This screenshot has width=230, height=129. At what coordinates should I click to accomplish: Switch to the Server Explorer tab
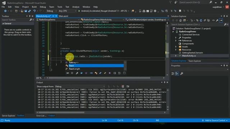click(x=8, y=115)
